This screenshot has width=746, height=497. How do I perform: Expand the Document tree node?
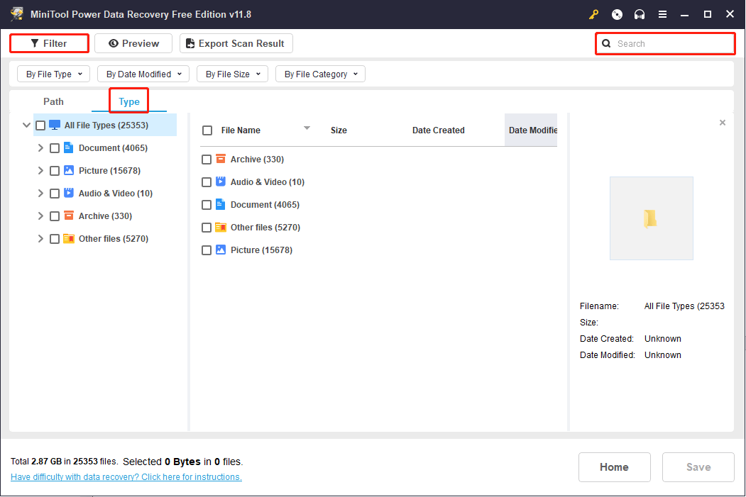point(40,148)
